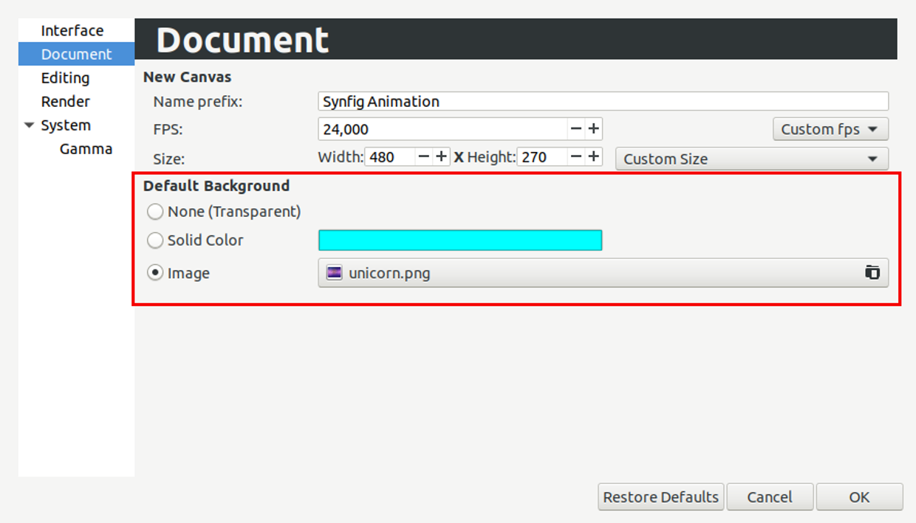Click the unicorn.png image thumbnail icon
Screen dimensions: 916x523
coord(334,273)
